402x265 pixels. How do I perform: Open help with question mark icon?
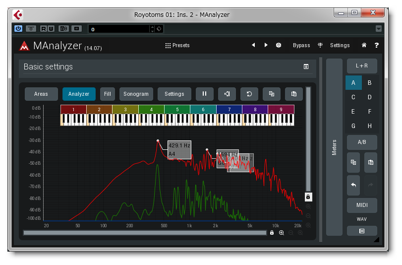tap(376, 45)
